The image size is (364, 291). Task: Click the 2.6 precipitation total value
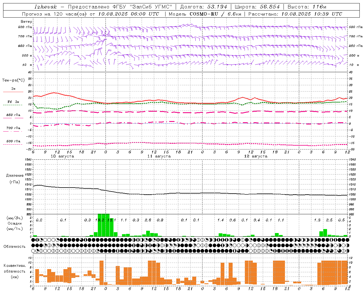pyautogui.click(x=148, y=220)
